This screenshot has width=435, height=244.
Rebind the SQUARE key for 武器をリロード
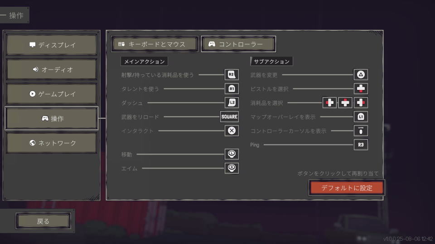pyautogui.click(x=229, y=117)
